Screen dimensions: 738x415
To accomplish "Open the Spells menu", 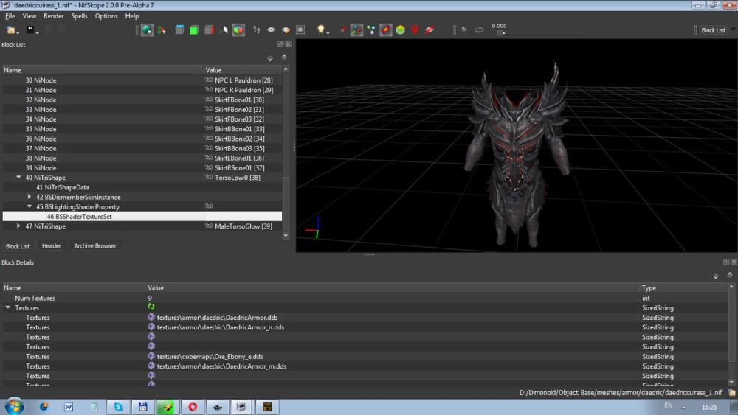I will coord(79,16).
